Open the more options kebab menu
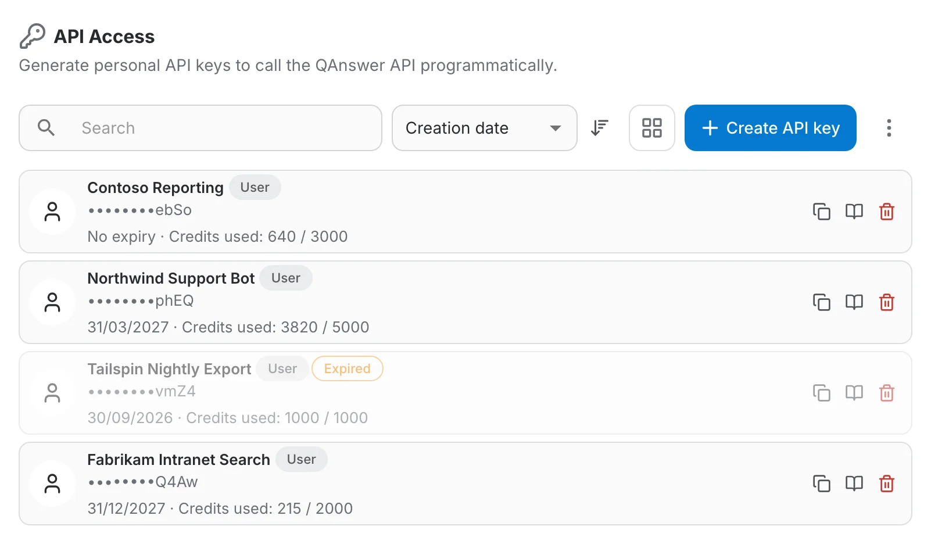Viewport: 931px width, 544px height. pyautogui.click(x=889, y=128)
